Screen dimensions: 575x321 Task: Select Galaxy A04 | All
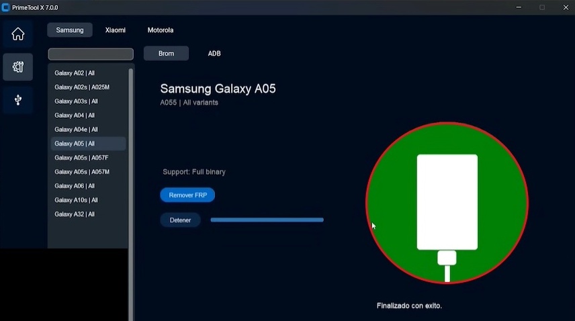[88, 116]
